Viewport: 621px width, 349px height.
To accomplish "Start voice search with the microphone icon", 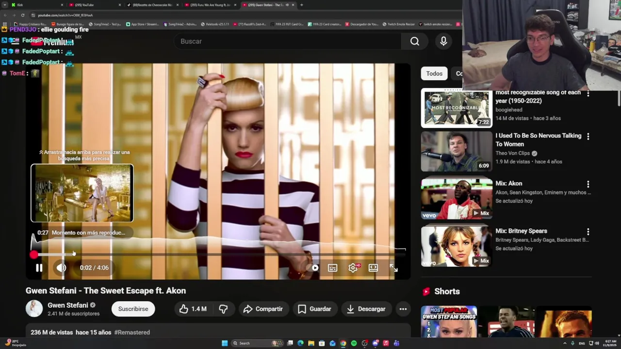I will tap(443, 41).
